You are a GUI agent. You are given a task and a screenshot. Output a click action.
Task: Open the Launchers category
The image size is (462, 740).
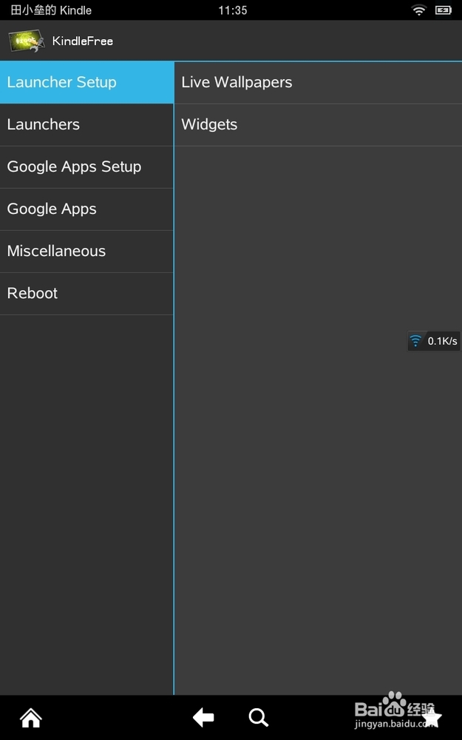point(86,124)
